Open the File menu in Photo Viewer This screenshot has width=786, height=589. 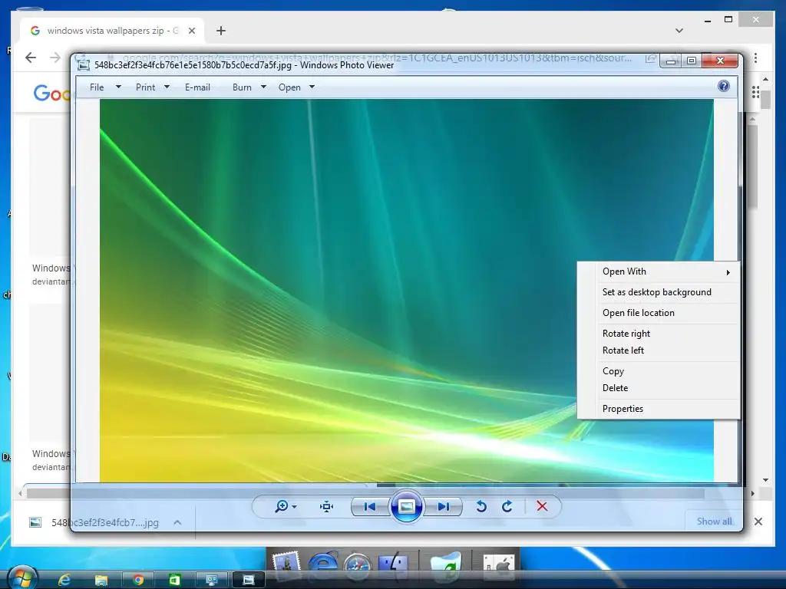click(x=97, y=87)
